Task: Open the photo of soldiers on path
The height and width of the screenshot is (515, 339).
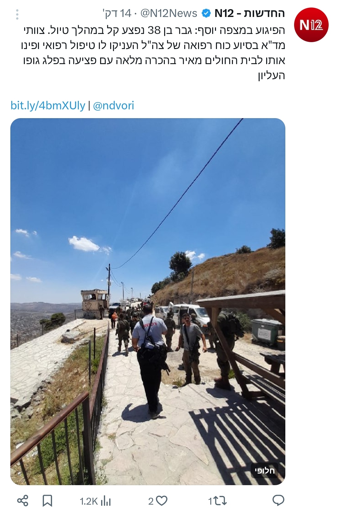Action: [x=148, y=301]
